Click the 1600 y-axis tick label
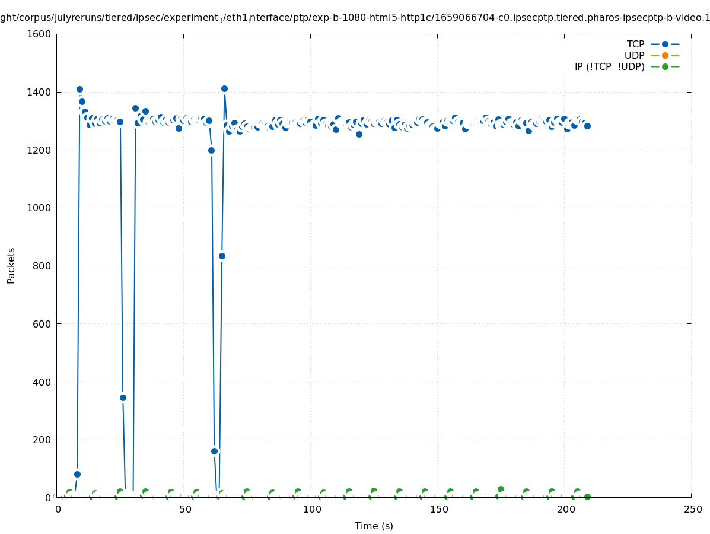 pos(39,34)
